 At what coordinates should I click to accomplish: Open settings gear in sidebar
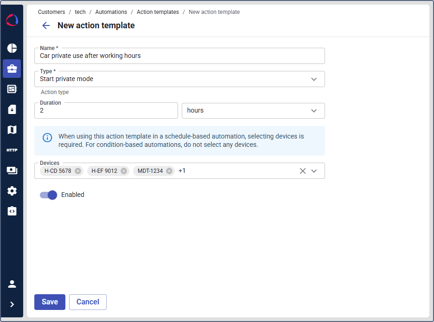(x=12, y=190)
